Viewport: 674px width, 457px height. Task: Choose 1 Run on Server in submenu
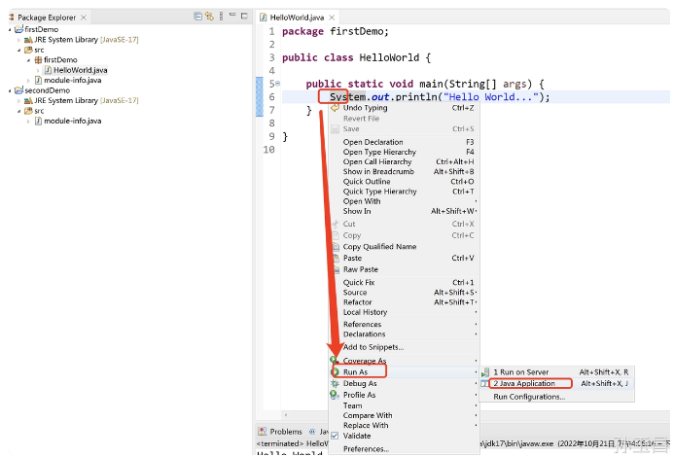(x=557, y=372)
